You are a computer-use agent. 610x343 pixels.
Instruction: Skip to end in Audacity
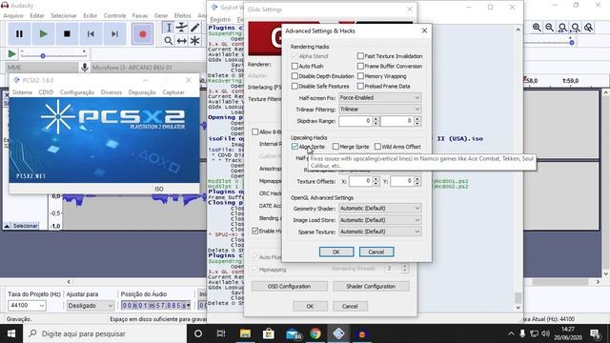click(x=114, y=34)
